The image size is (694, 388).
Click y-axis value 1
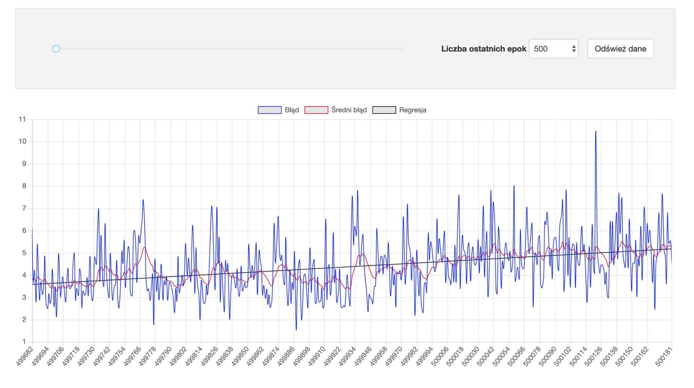coord(24,342)
